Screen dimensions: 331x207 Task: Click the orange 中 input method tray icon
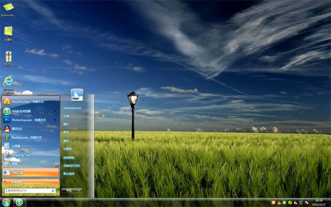click(274, 203)
